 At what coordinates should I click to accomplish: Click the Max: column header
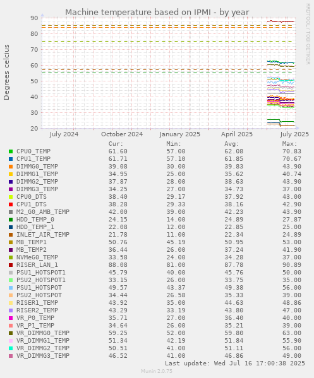[x=289, y=144]
